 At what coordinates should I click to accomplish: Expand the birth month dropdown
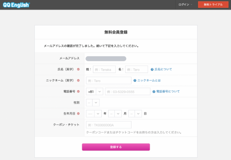tap(115, 114)
